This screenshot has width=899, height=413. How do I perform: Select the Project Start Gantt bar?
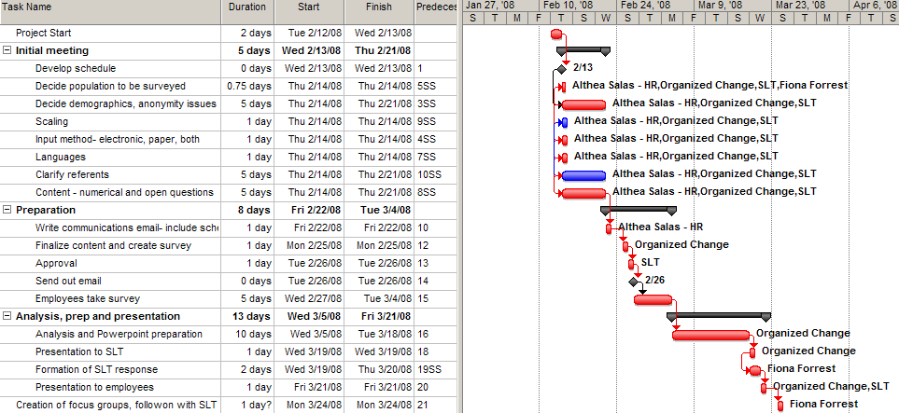tap(556, 34)
